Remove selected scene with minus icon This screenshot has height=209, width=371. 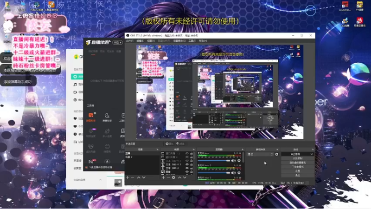(133, 177)
